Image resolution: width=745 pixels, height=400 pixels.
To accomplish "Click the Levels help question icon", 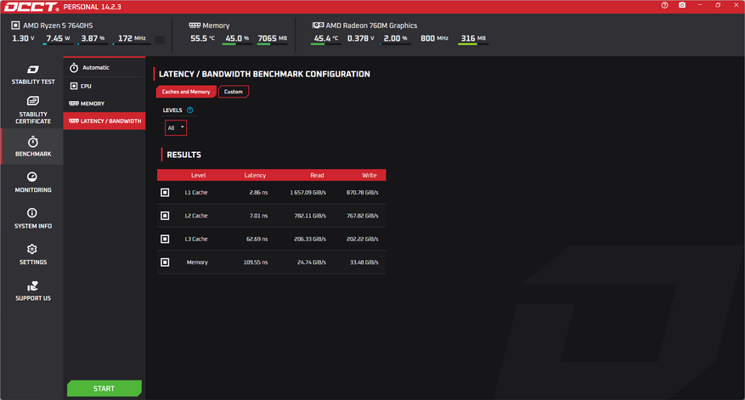I will coord(190,110).
